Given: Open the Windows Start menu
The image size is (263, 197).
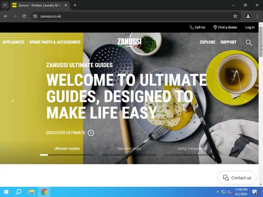Looking at the screenshot, I should click(6, 192).
